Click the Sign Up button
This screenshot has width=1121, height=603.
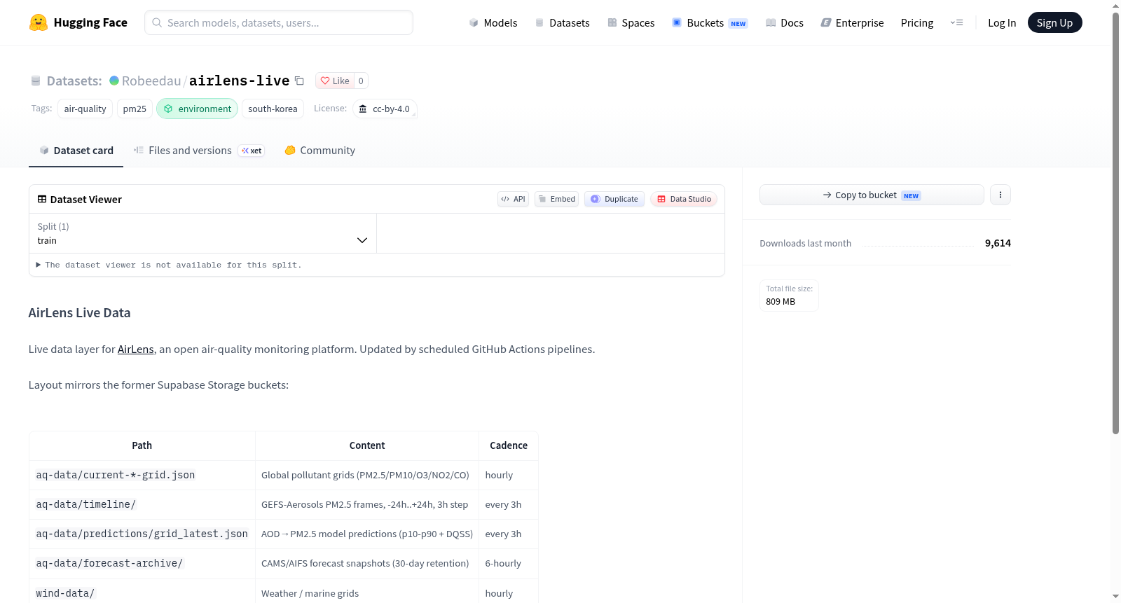point(1054,22)
